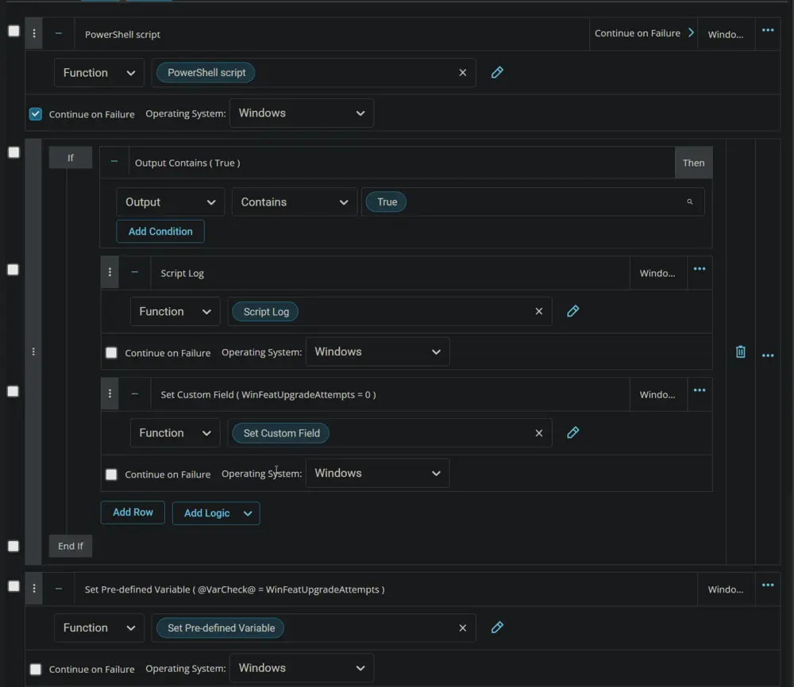Click the End If block label
This screenshot has height=687, width=794.
71,546
